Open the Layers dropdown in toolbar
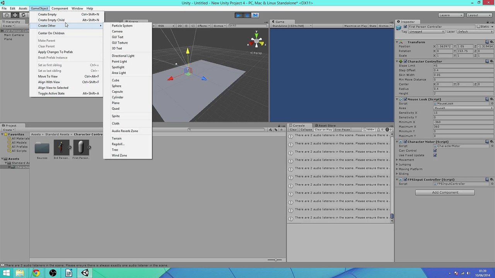Image resolution: width=495 pixels, height=278 pixels. coord(451,15)
